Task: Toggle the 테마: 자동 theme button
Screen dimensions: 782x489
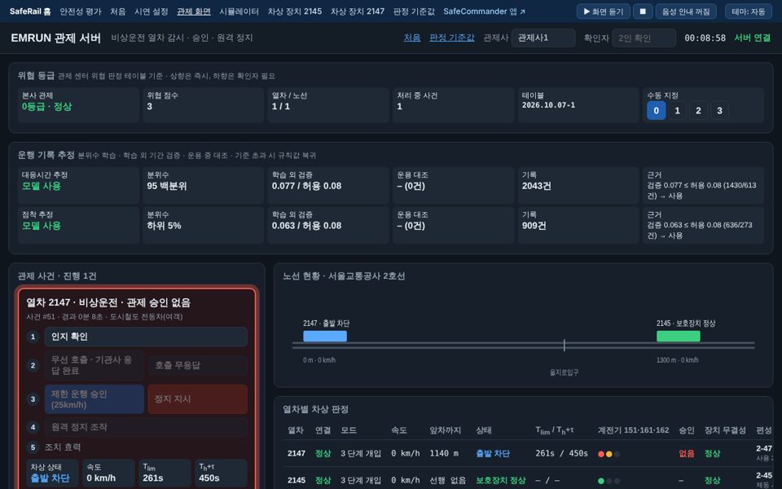Action: point(748,11)
